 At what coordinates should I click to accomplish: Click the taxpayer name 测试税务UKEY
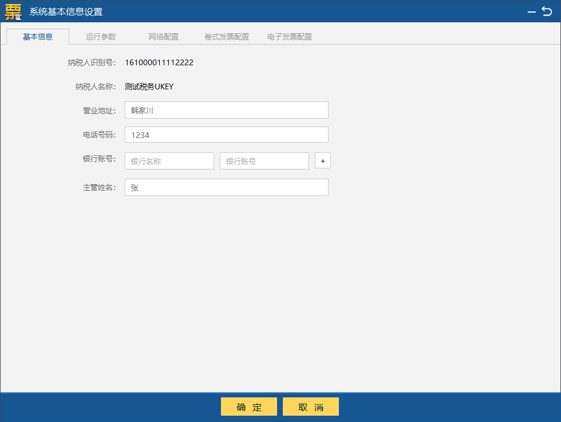click(x=149, y=86)
